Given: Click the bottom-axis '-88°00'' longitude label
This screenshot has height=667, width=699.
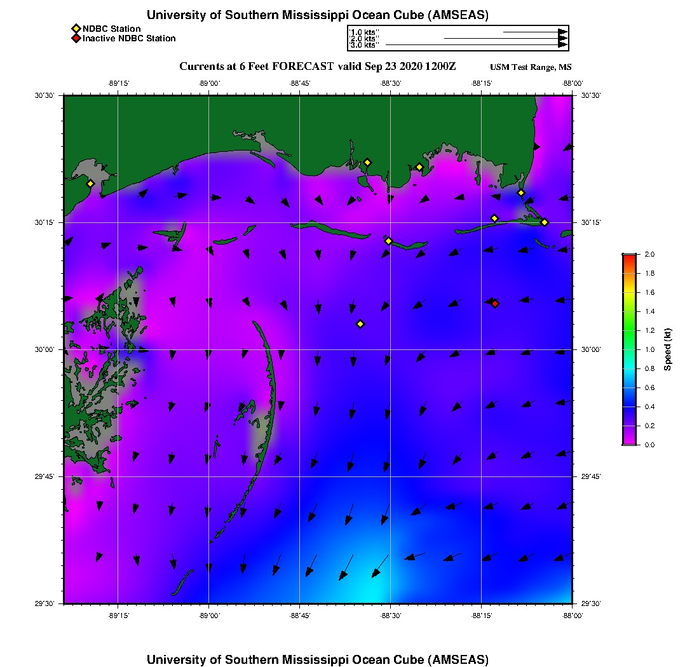Looking at the screenshot, I should click(573, 616).
